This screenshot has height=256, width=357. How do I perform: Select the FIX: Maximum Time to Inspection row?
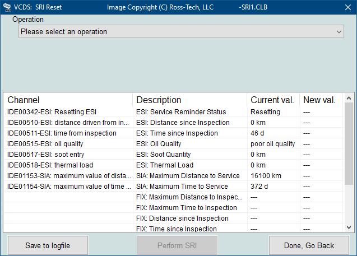point(174,207)
